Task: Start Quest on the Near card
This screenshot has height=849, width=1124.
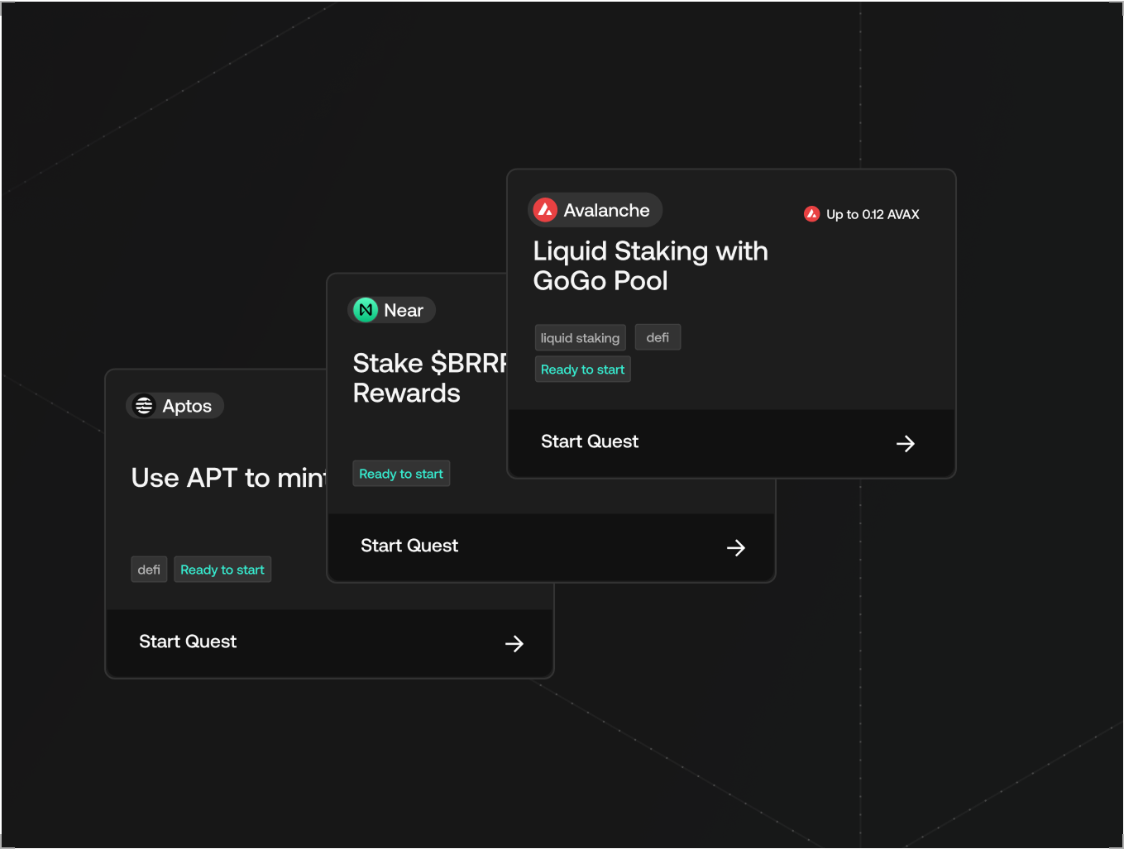Action: [552, 547]
